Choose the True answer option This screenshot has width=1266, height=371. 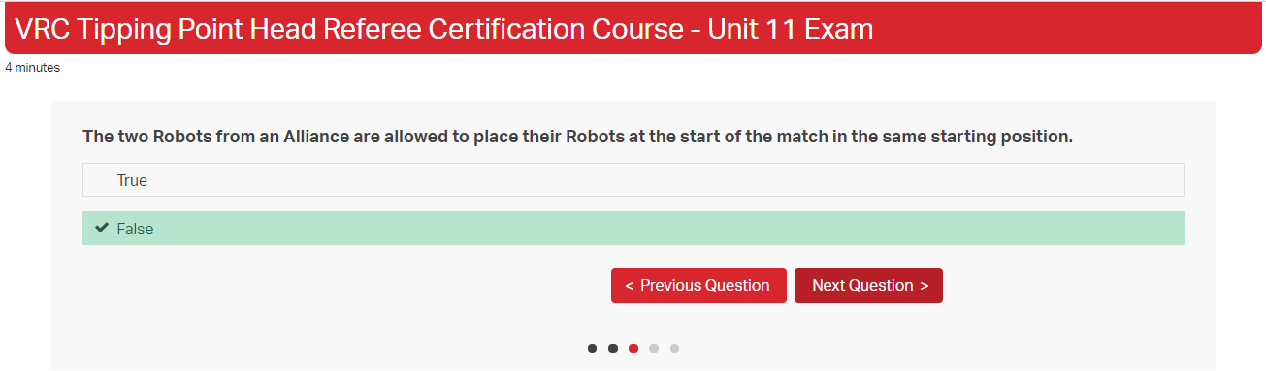633,180
